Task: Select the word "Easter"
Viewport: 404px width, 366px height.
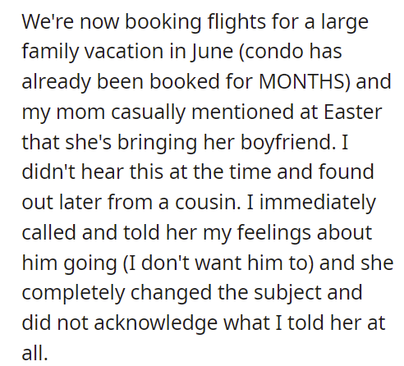Action: [353, 112]
